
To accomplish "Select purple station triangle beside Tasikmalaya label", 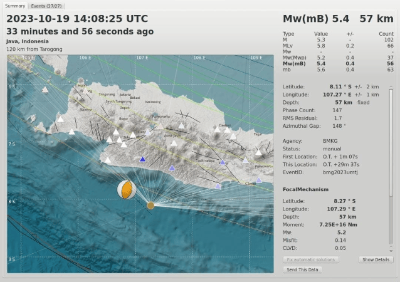I will click(x=223, y=162).
